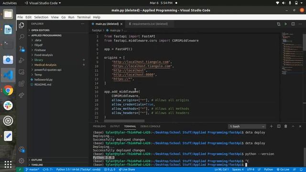Open the Live Share view
The image size is (306, 172).
pos(22,95)
